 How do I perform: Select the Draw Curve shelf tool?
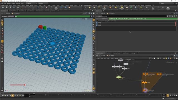tap(38, 8)
